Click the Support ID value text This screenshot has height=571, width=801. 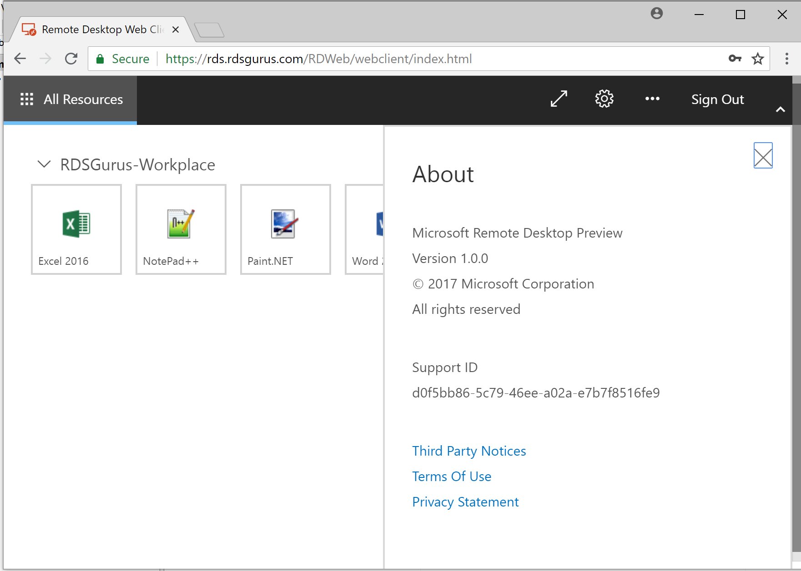click(x=536, y=393)
